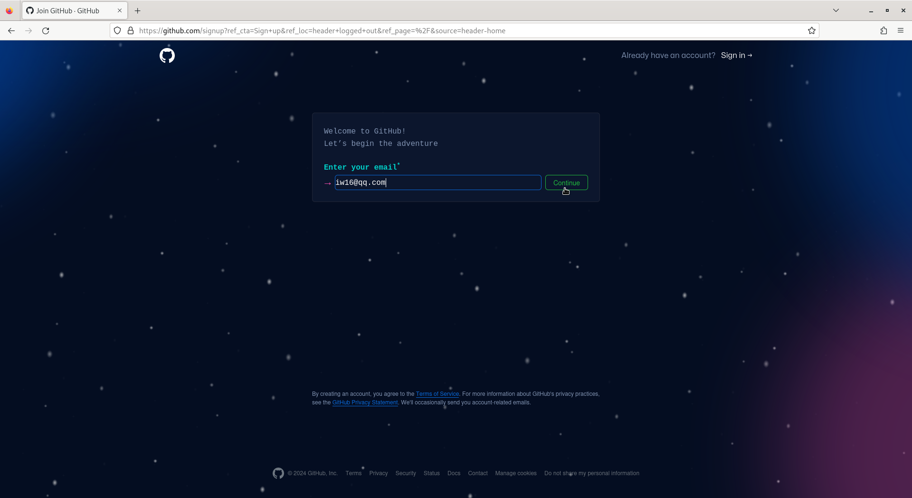Open the footer Privacy link
Viewport: 912px width, 498px height.
click(379, 473)
